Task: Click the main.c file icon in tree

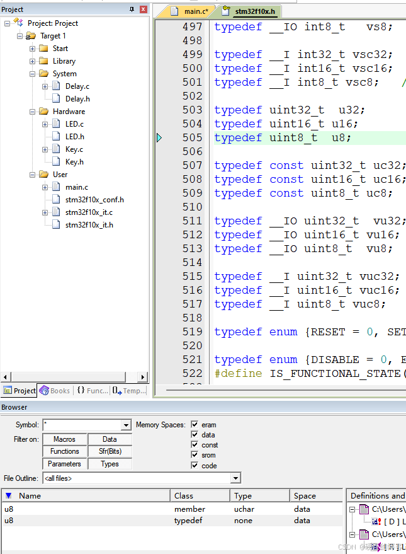Action: (56, 187)
